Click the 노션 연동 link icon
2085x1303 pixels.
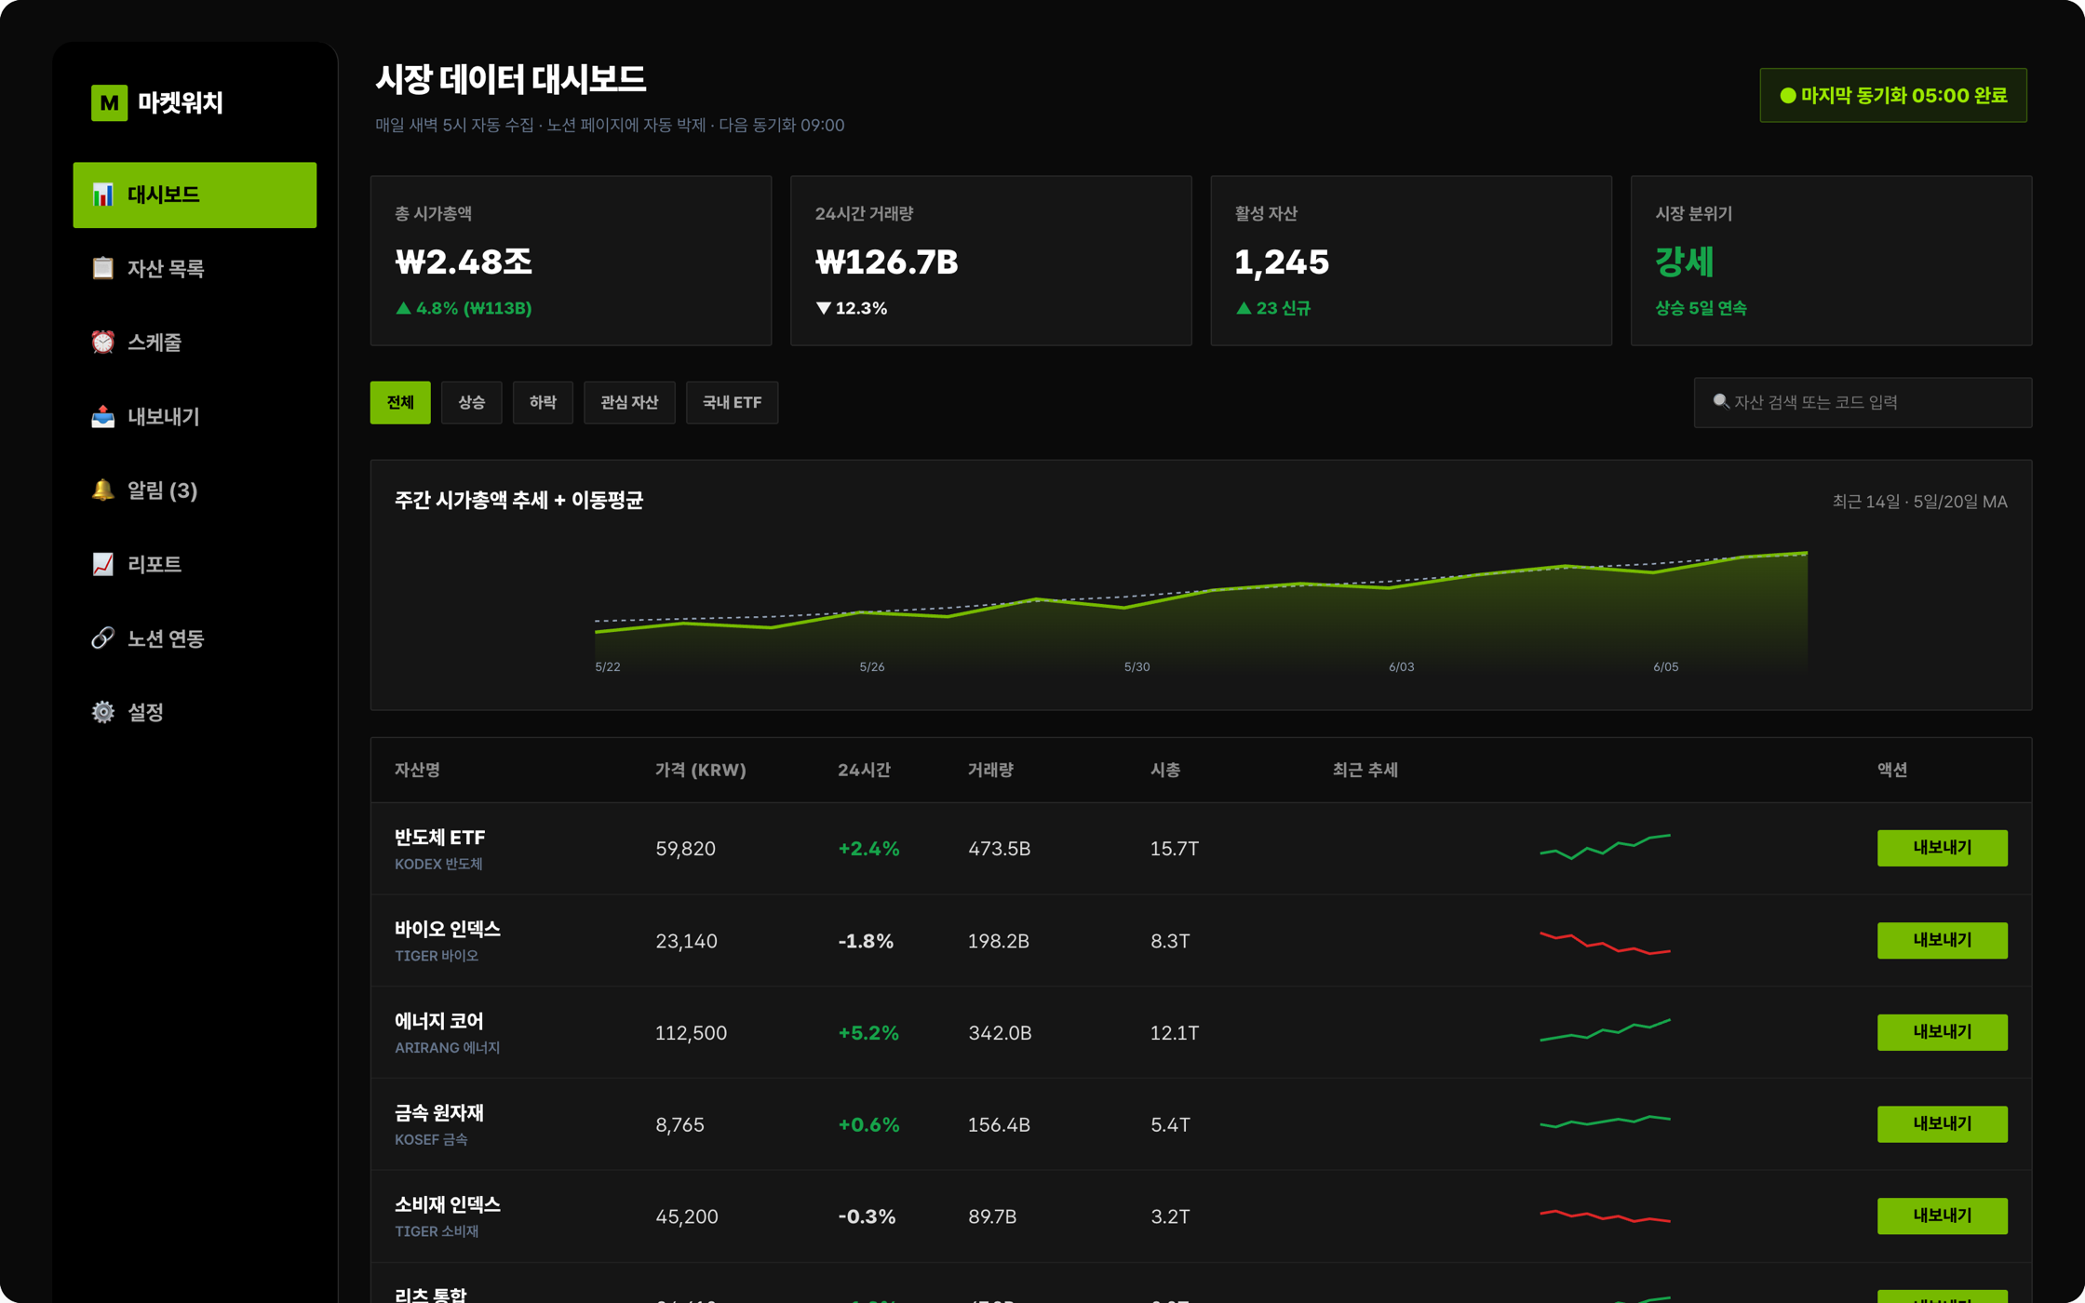click(102, 638)
